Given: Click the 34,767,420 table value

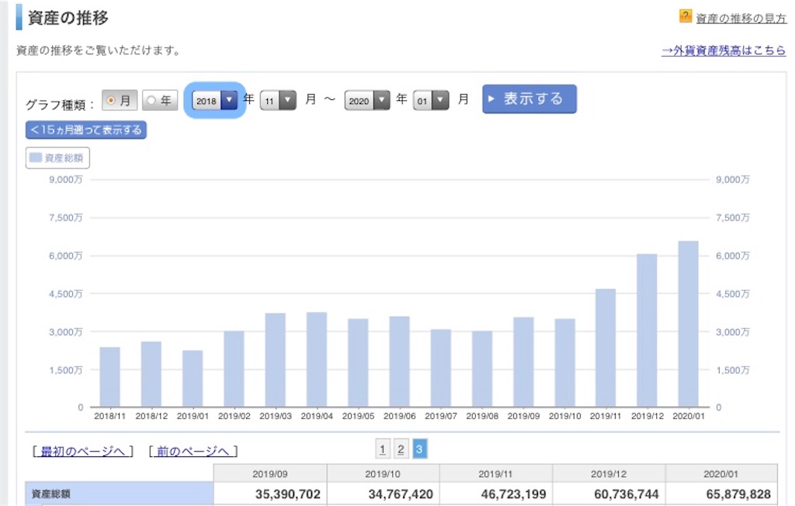Looking at the screenshot, I should [401, 494].
